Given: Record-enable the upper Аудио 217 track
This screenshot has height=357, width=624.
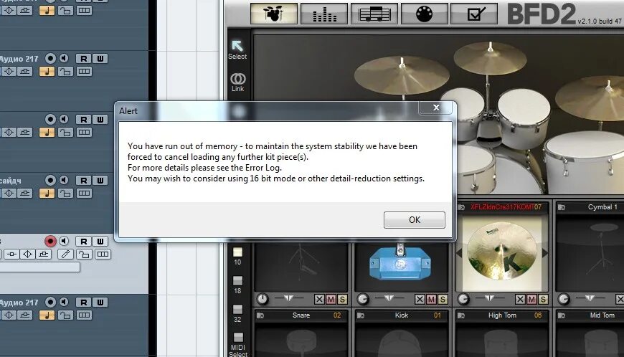Looking at the screenshot, I should [50, 59].
